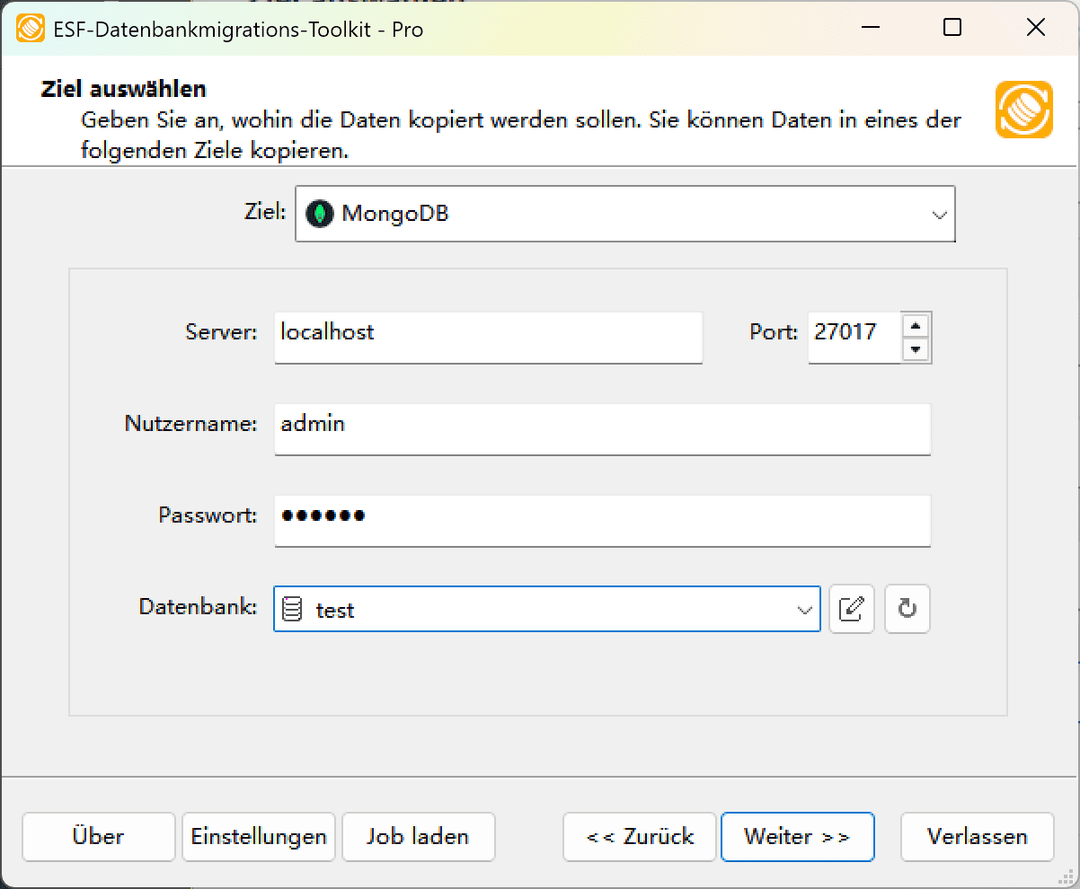Select the Passwort field contents

click(601, 521)
